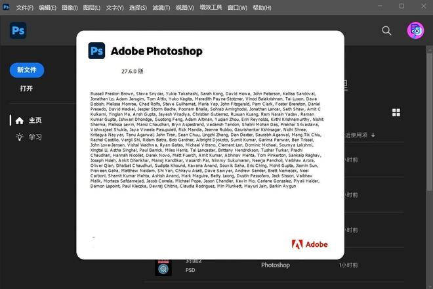Open the 帮助(H) menu

[262, 8]
